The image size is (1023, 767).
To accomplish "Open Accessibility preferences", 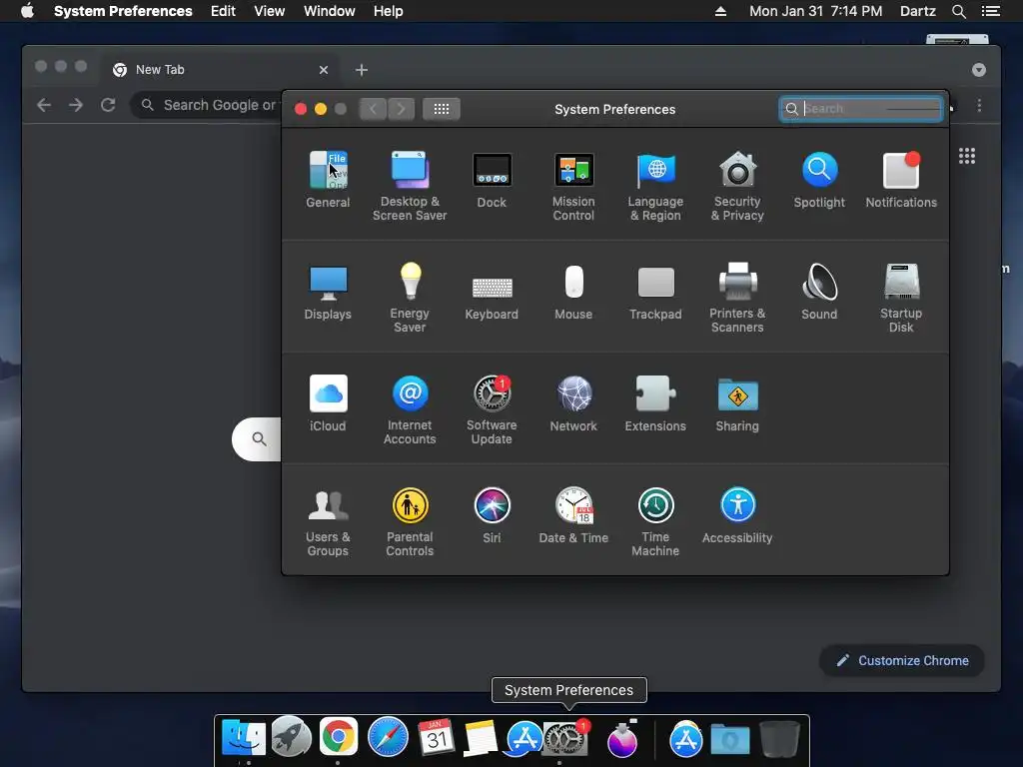I will [737, 515].
